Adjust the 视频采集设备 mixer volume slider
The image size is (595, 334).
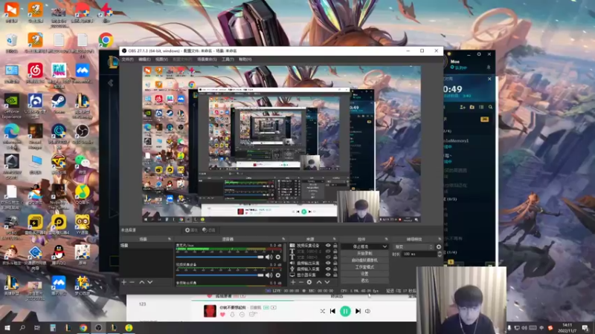[219, 275]
